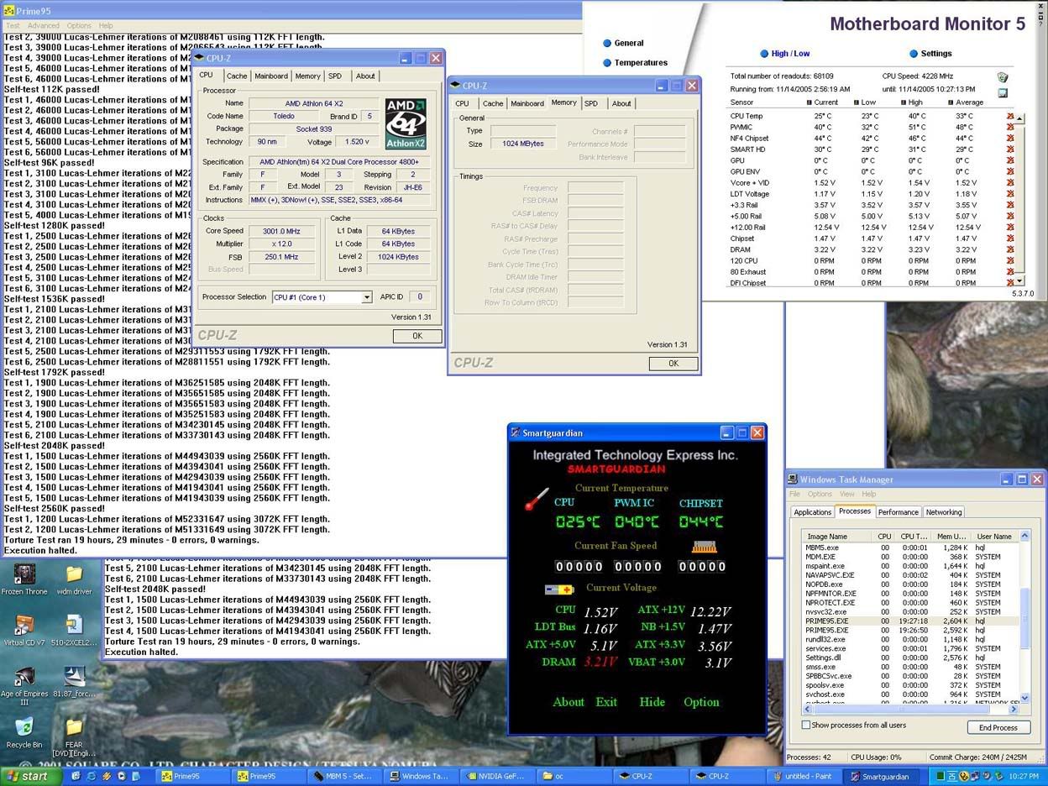Click the Windows Task Manager title bar icon
Screen dimensions: 1048x786
point(792,479)
